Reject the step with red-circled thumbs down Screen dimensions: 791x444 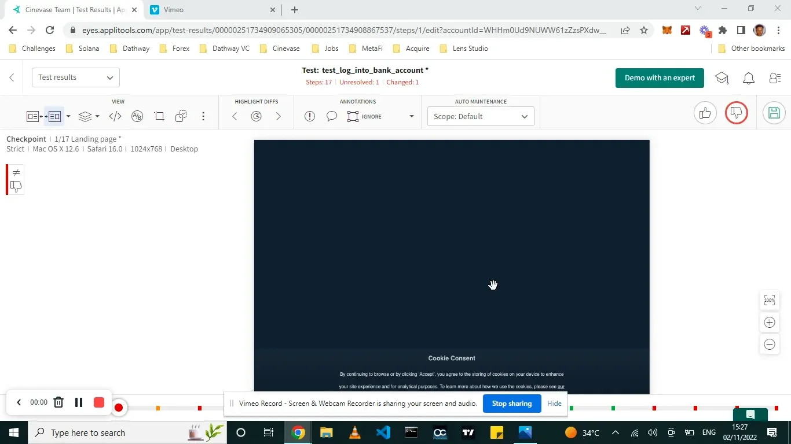[x=737, y=113]
